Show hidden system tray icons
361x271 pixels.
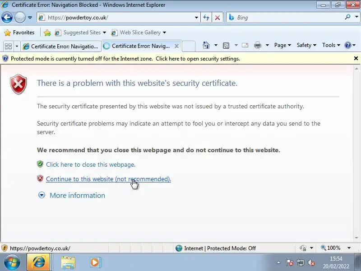279,262
